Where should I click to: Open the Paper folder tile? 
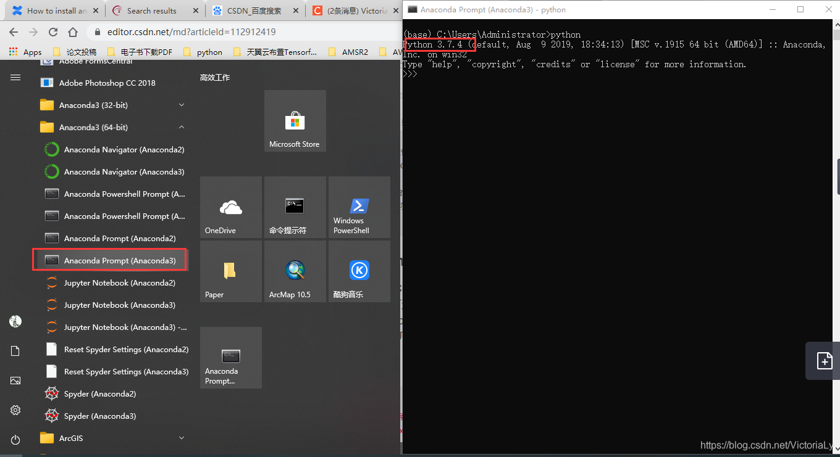pyautogui.click(x=230, y=271)
